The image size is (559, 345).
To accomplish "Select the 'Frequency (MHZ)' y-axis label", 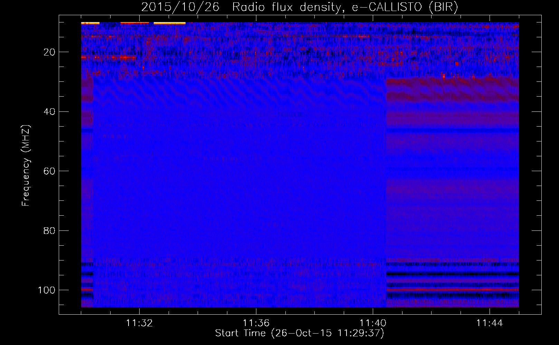I will (26, 166).
